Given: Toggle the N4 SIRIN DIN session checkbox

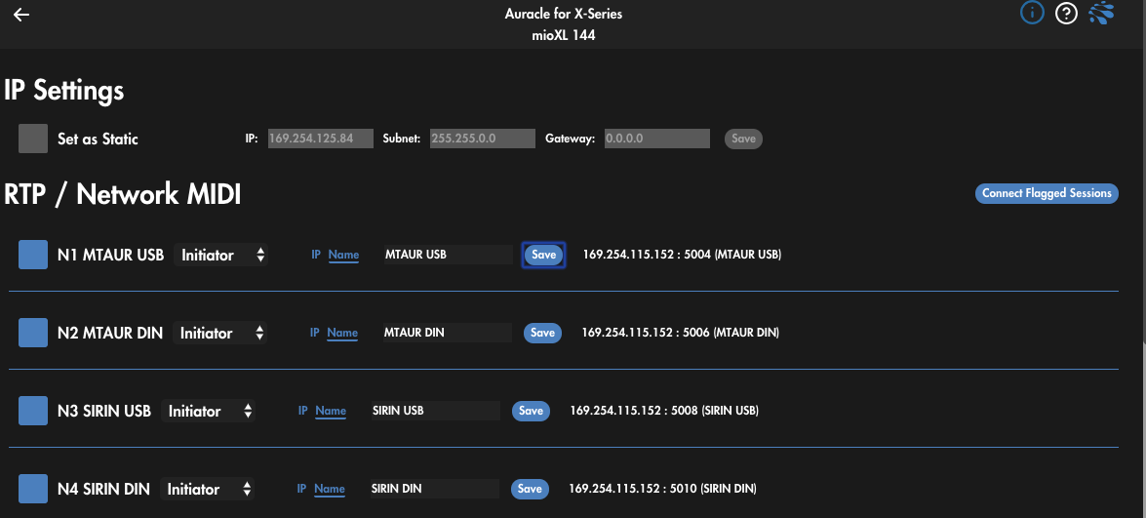Looking at the screenshot, I should (33, 489).
